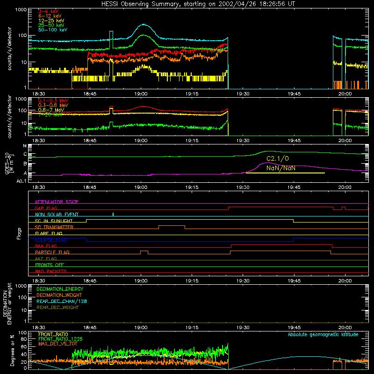The image size is (374, 374).
Task: Click the DECIMATION_WEIGHT legend label
Action: tap(59, 295)
